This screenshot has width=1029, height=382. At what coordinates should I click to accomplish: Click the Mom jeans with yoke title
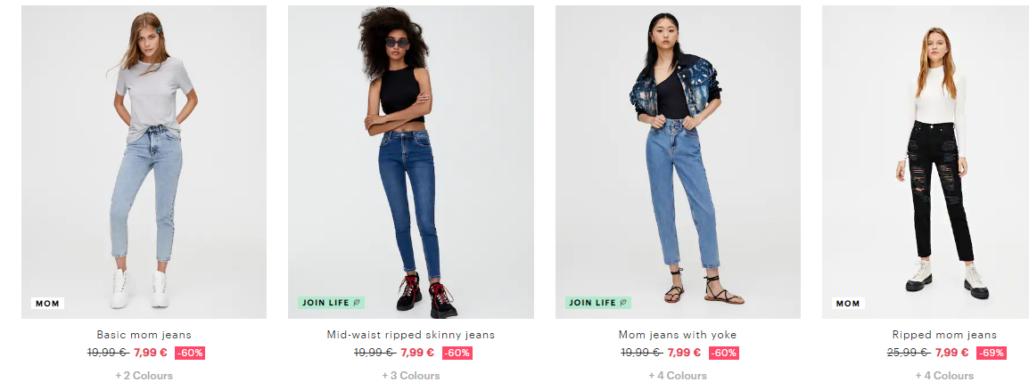tap(678, 335)
